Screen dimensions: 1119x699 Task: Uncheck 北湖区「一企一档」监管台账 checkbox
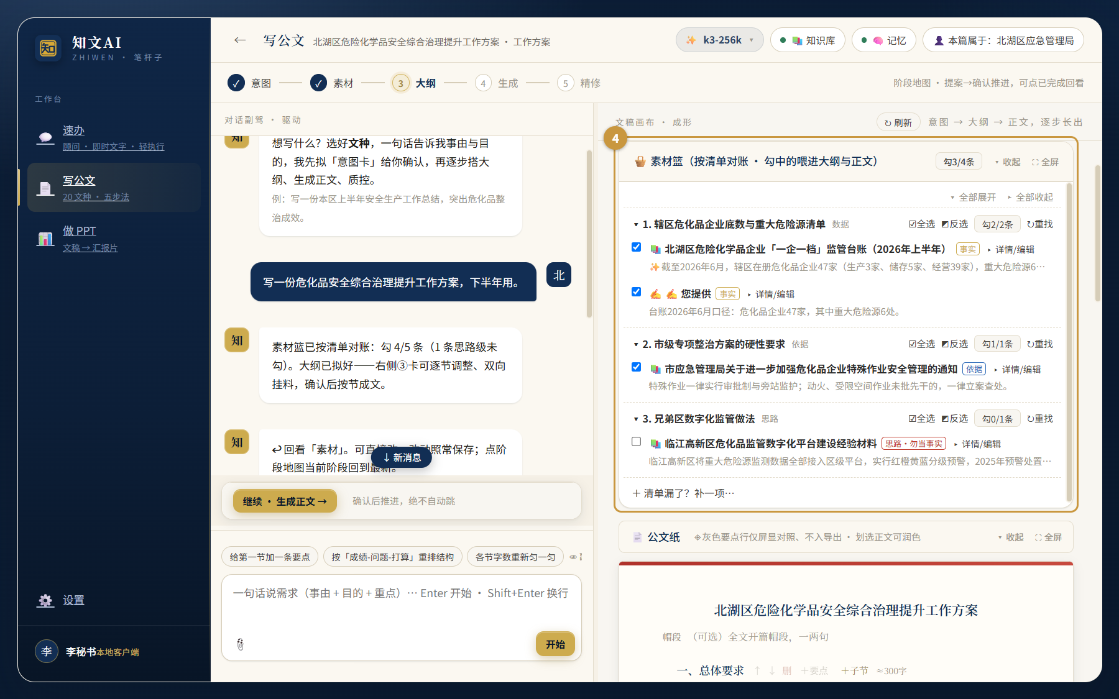click(x=636, y=247)
